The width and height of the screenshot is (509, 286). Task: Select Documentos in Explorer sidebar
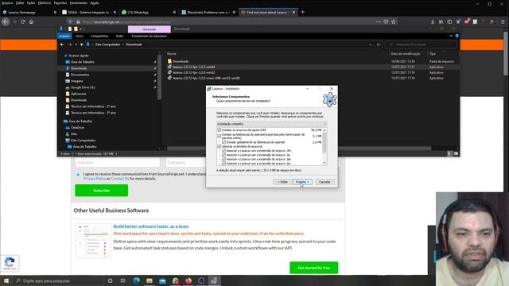(80, 75)
